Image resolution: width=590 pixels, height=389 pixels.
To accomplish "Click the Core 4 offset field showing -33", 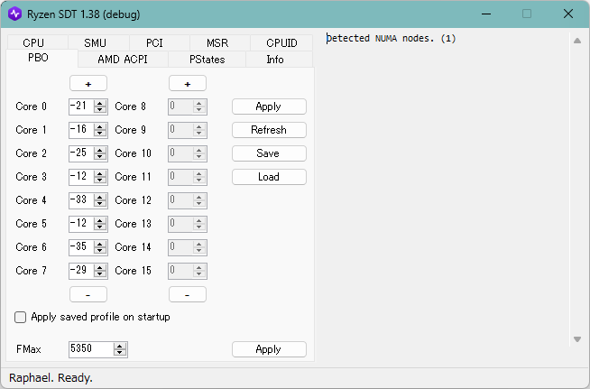I will pyautogui.click(x=81, y=200).
